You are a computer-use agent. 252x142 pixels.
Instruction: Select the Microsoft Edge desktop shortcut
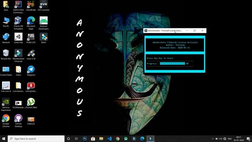click(31, 23)
